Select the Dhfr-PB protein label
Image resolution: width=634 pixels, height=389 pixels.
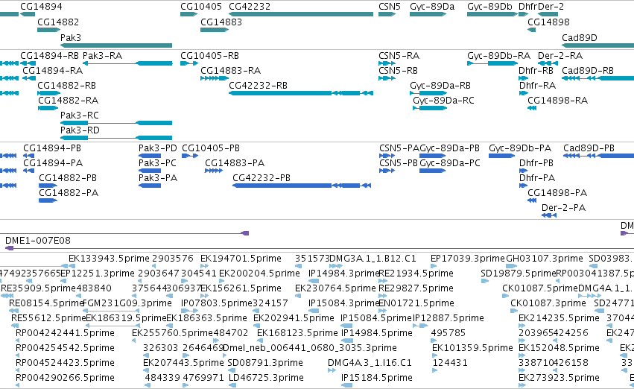click(536, 163)
